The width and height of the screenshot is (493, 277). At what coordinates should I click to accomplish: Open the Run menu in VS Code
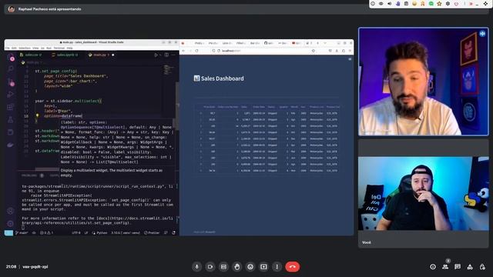pyautogui.click(x=49, y=48)
